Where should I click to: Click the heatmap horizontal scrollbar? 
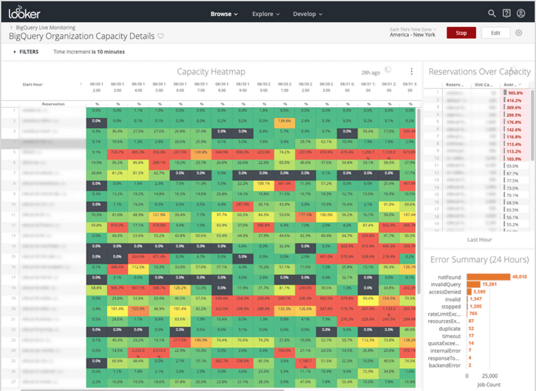(152, 390)
